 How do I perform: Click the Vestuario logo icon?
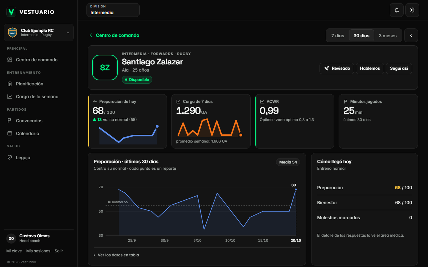(x=11, y=12)
